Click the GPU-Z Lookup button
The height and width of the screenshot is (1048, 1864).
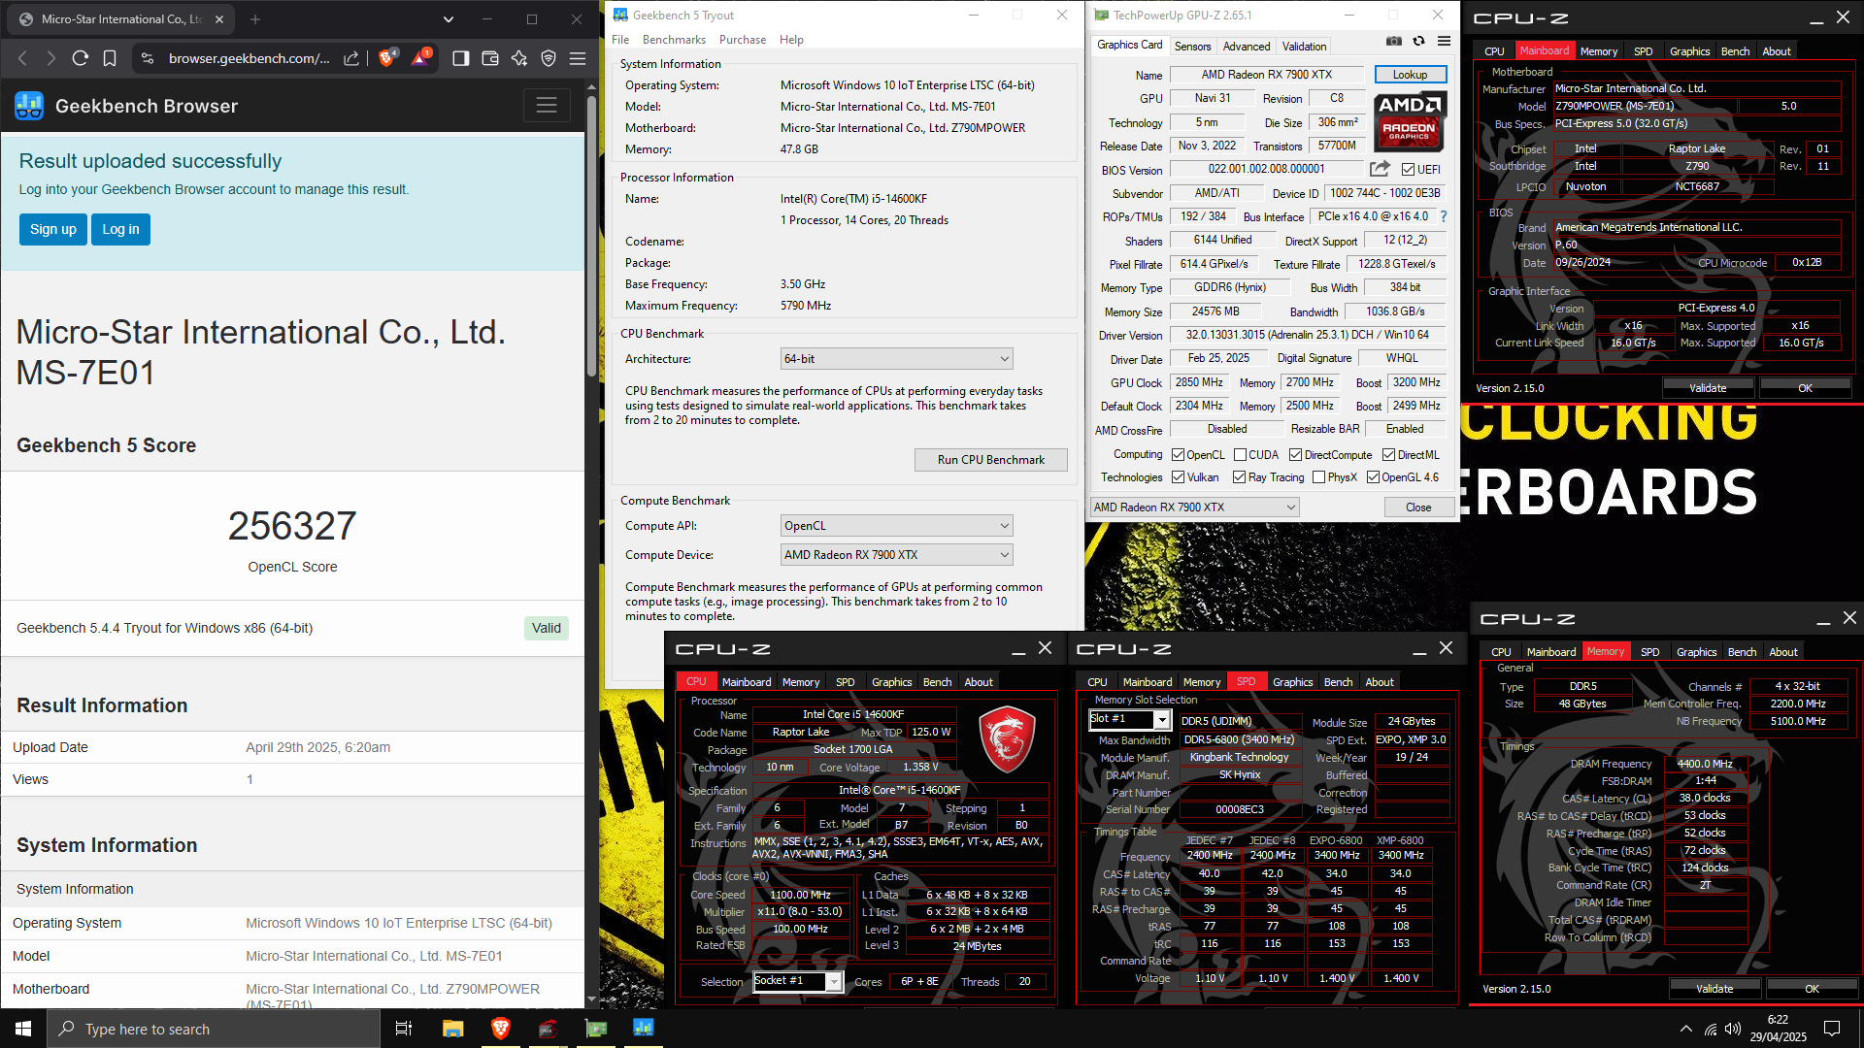(1410, 75)
